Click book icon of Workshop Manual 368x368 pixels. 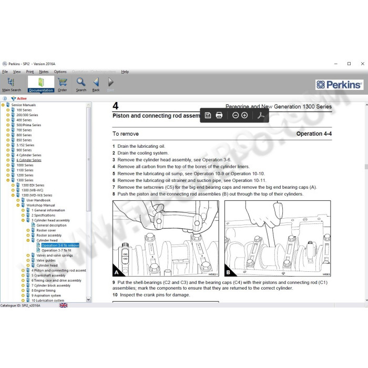pyautogui.click(x=23, y=205)
